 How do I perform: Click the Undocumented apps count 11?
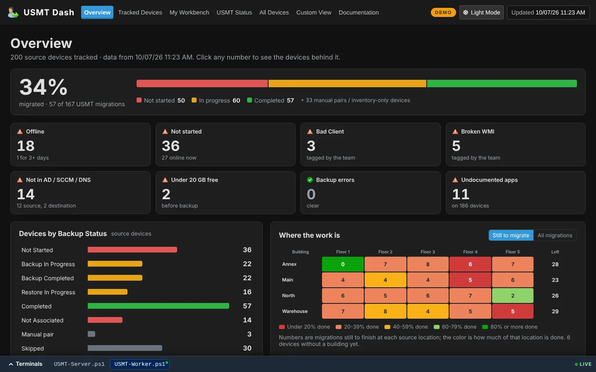point(461,194)
